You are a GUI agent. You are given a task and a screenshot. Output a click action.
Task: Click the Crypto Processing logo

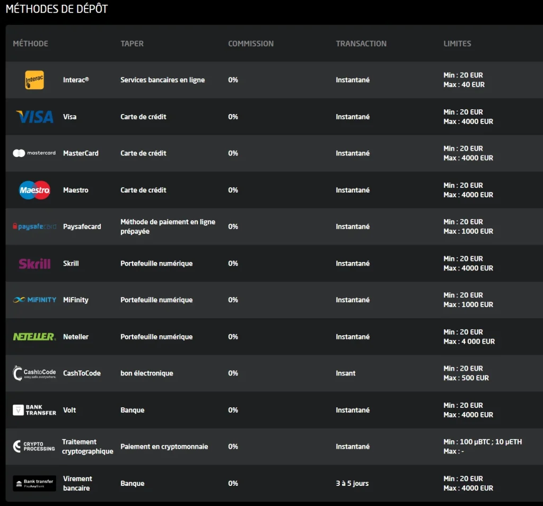point(34,447)
